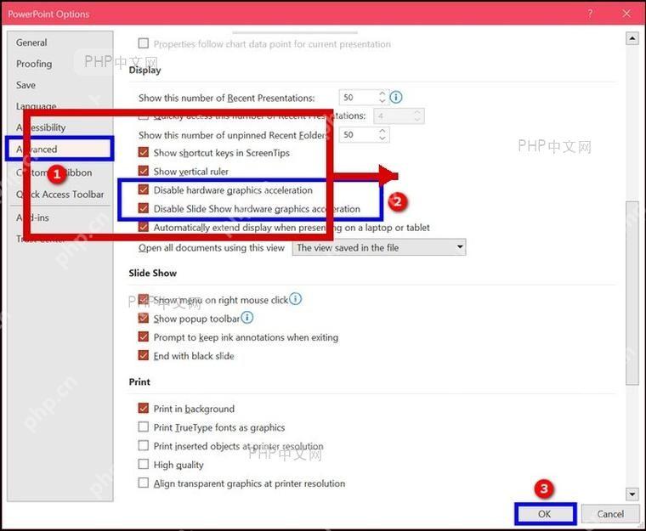Image resolution: width=646 pixels, height=531 pixels.
Task: Confirm settings with OK button
Action: point(545,514)
